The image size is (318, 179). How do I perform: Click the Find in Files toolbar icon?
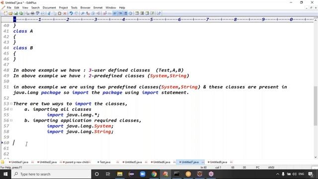(93, 13)
